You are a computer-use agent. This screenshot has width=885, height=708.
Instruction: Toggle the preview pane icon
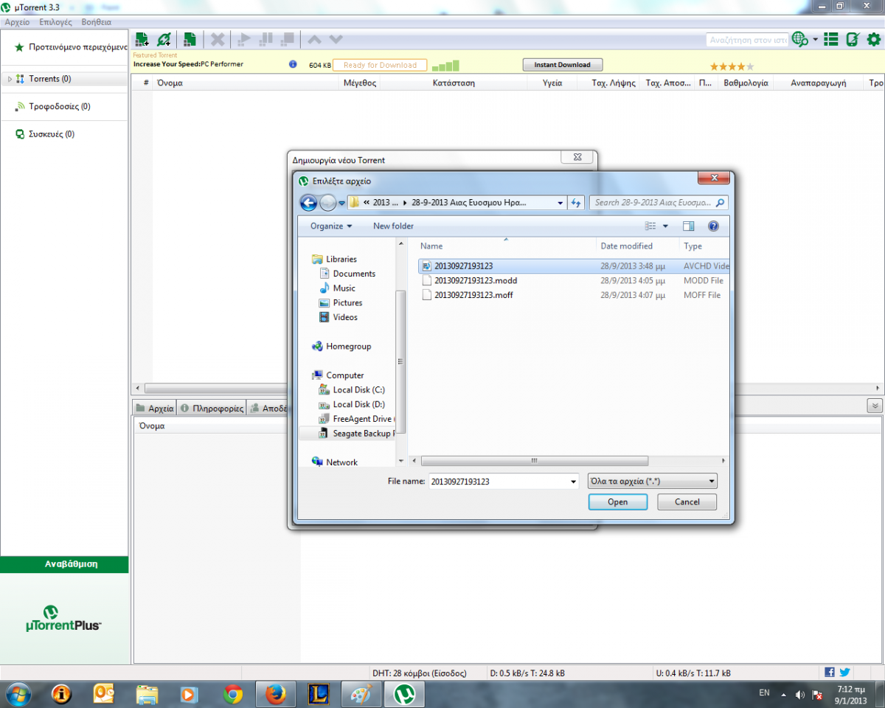coord(689,226)
